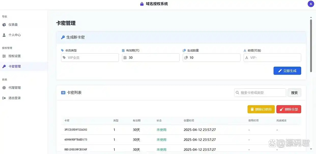Focus the 前缀(可选) prefix field

click(x=272, y=58)
